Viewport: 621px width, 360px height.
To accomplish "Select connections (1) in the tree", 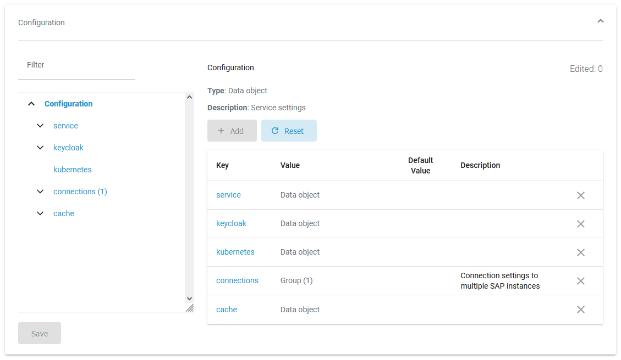I will [80, 192].
